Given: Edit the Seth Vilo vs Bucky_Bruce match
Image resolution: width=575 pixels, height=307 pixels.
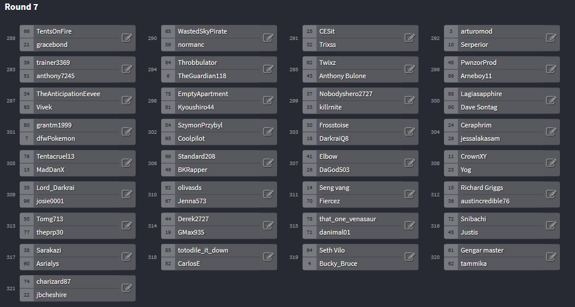Looking at the screenshot, I should pos(410,257).
